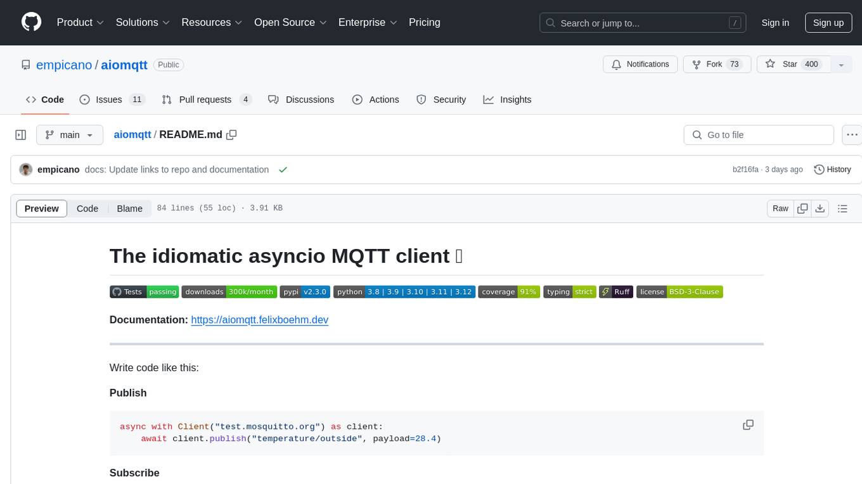Click the python versions badge

tap(404, 291)
